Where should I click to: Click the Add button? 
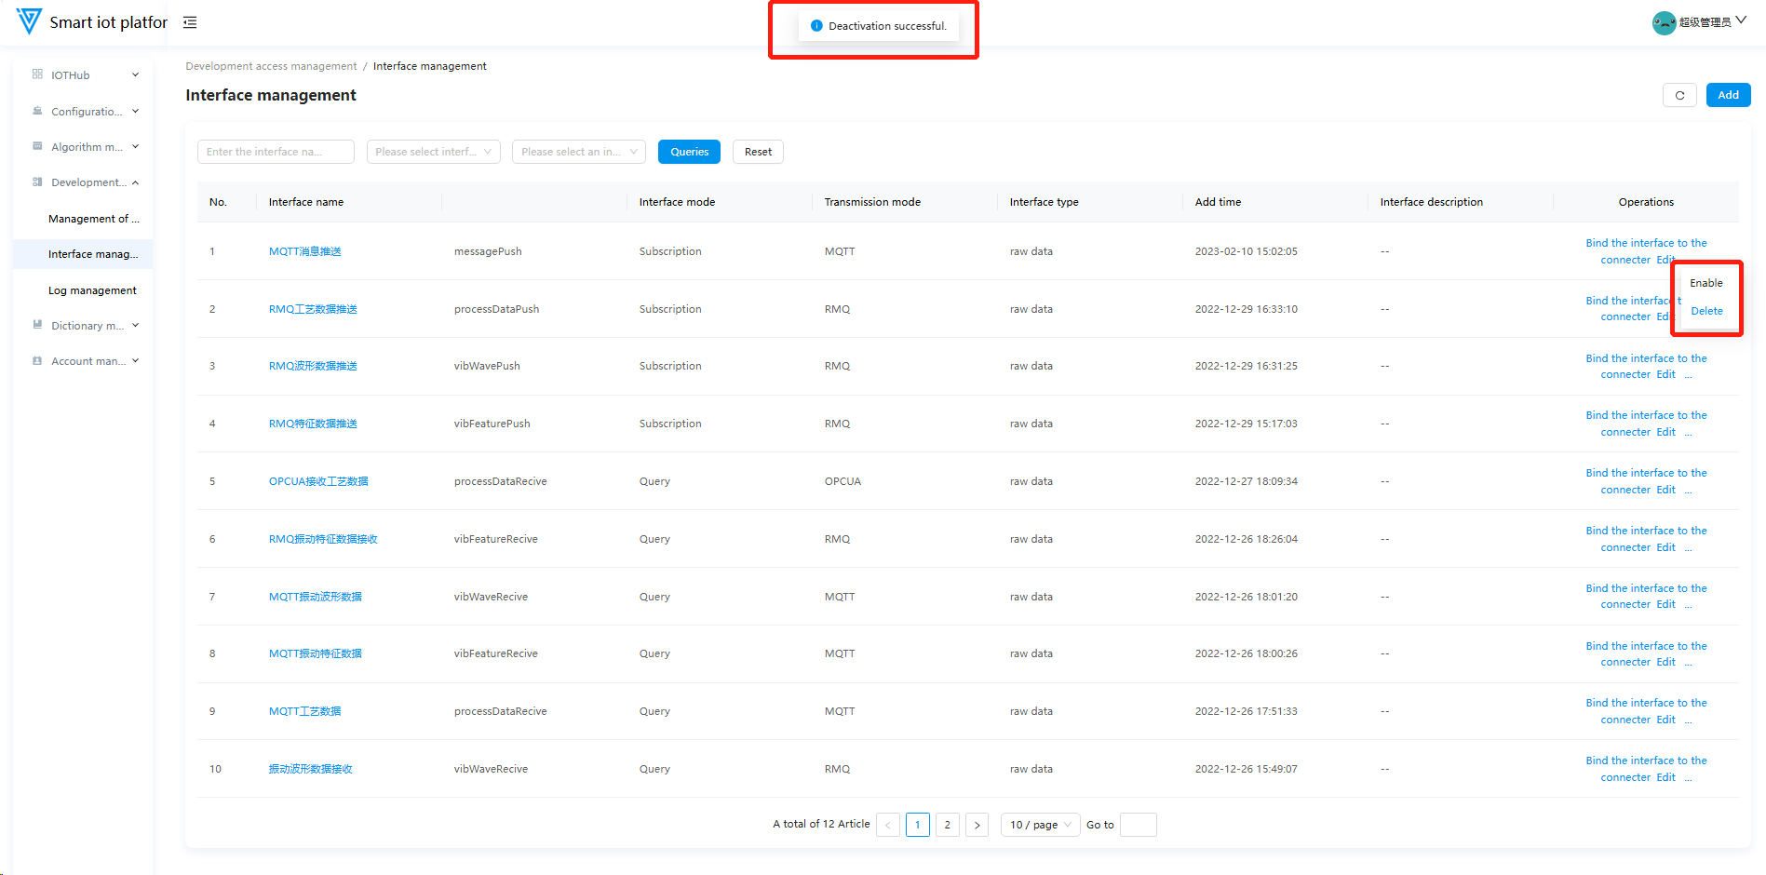[x=1728, y=95]
